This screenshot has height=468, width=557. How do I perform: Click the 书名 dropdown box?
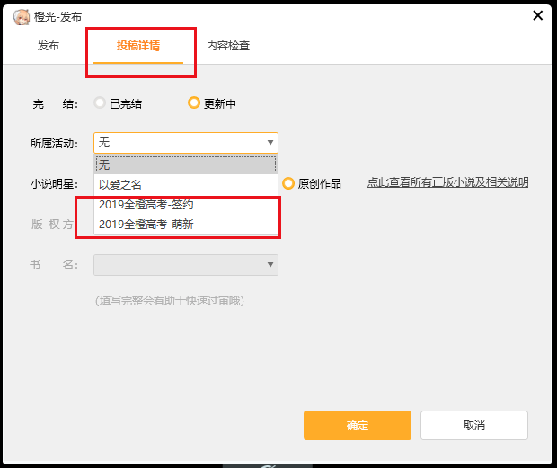point(185,265)
